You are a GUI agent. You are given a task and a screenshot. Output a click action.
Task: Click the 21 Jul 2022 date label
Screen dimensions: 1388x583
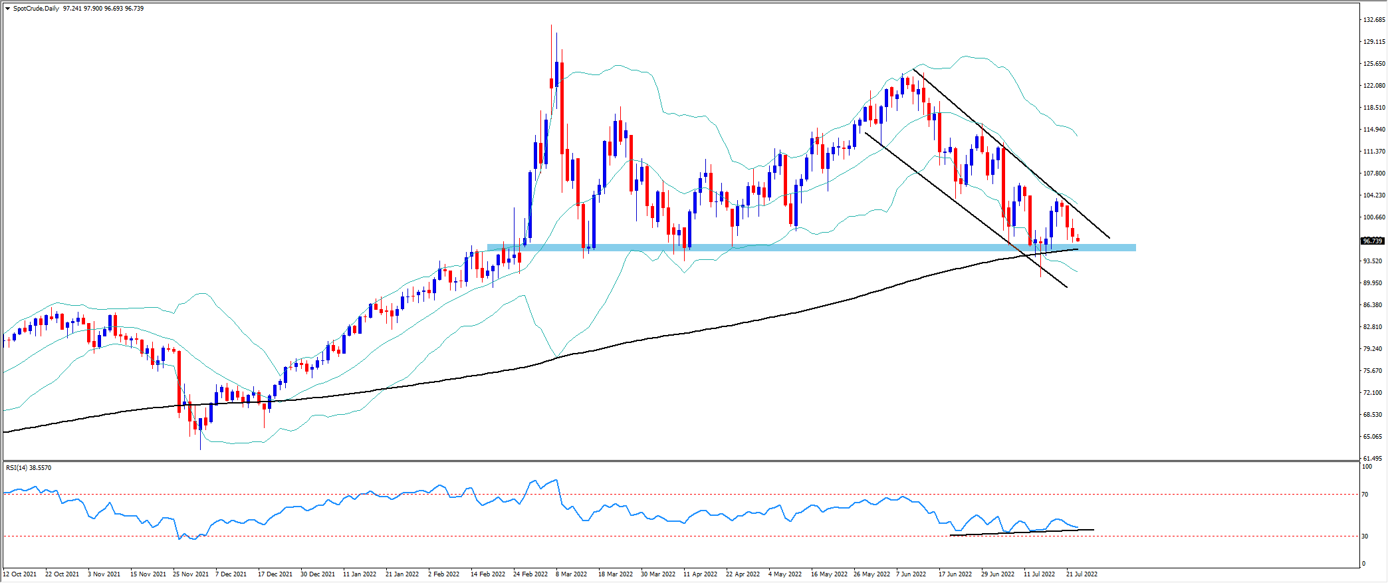point(1082,574)
